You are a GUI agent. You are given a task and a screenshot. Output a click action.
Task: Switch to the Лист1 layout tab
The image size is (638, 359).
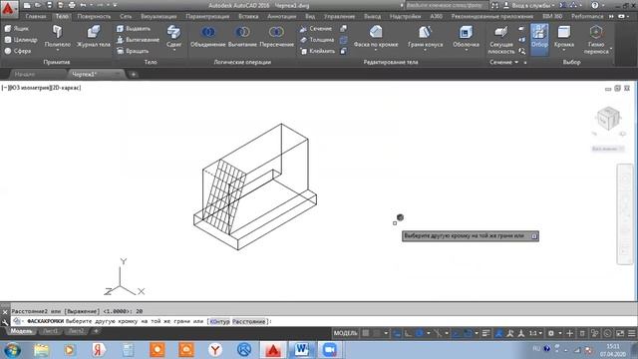point(51,331)
